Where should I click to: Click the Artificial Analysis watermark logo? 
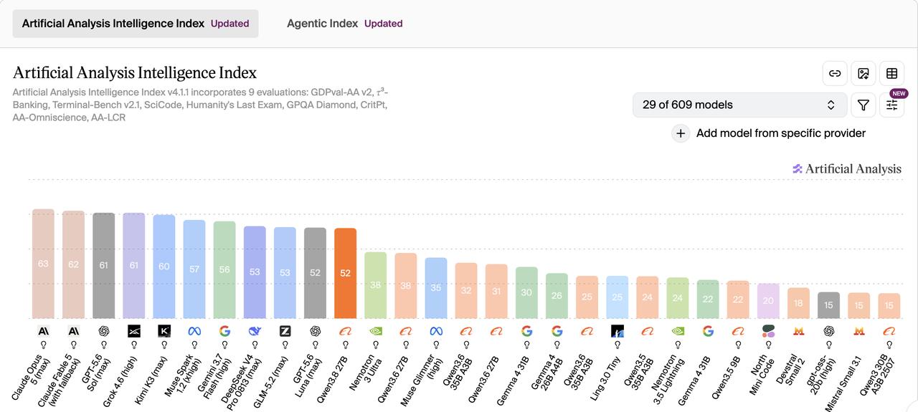(847, 169)
